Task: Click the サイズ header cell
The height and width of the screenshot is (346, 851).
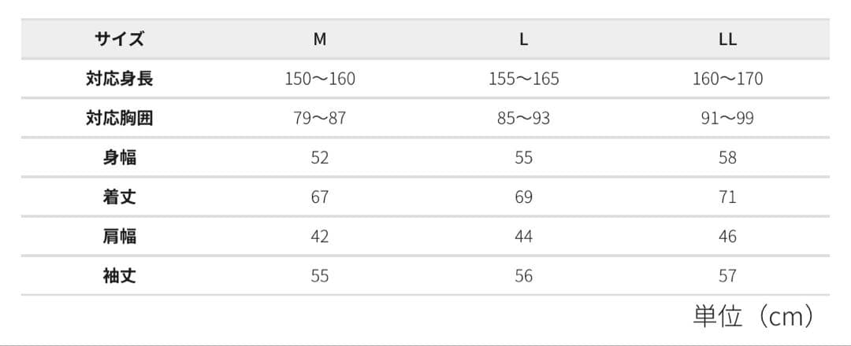Action: [x=120, y=39]
